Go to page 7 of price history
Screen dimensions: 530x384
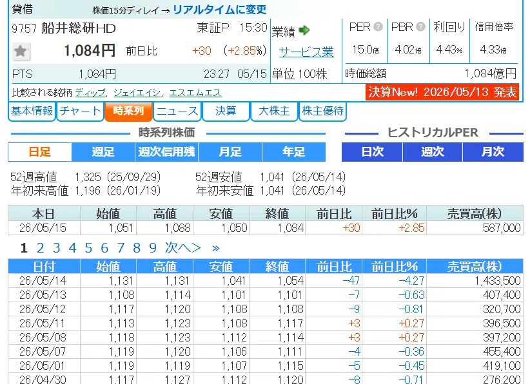click(121, 248)
